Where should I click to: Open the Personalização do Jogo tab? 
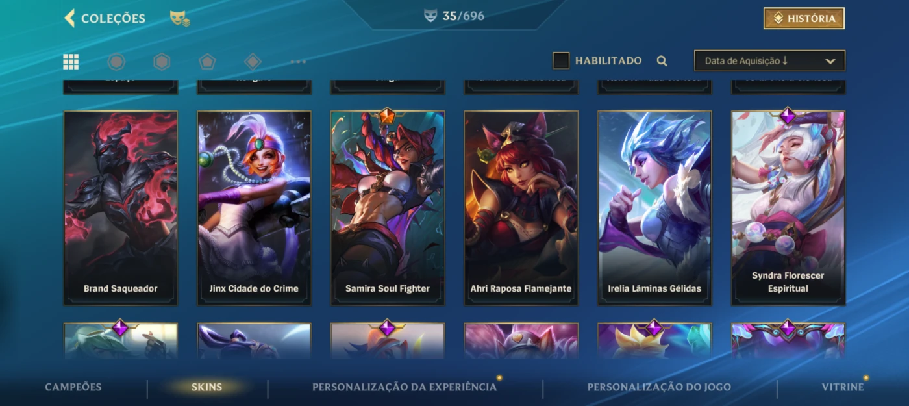659,387
